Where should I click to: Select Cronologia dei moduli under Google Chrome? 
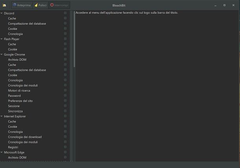click(x=23, y=85)
